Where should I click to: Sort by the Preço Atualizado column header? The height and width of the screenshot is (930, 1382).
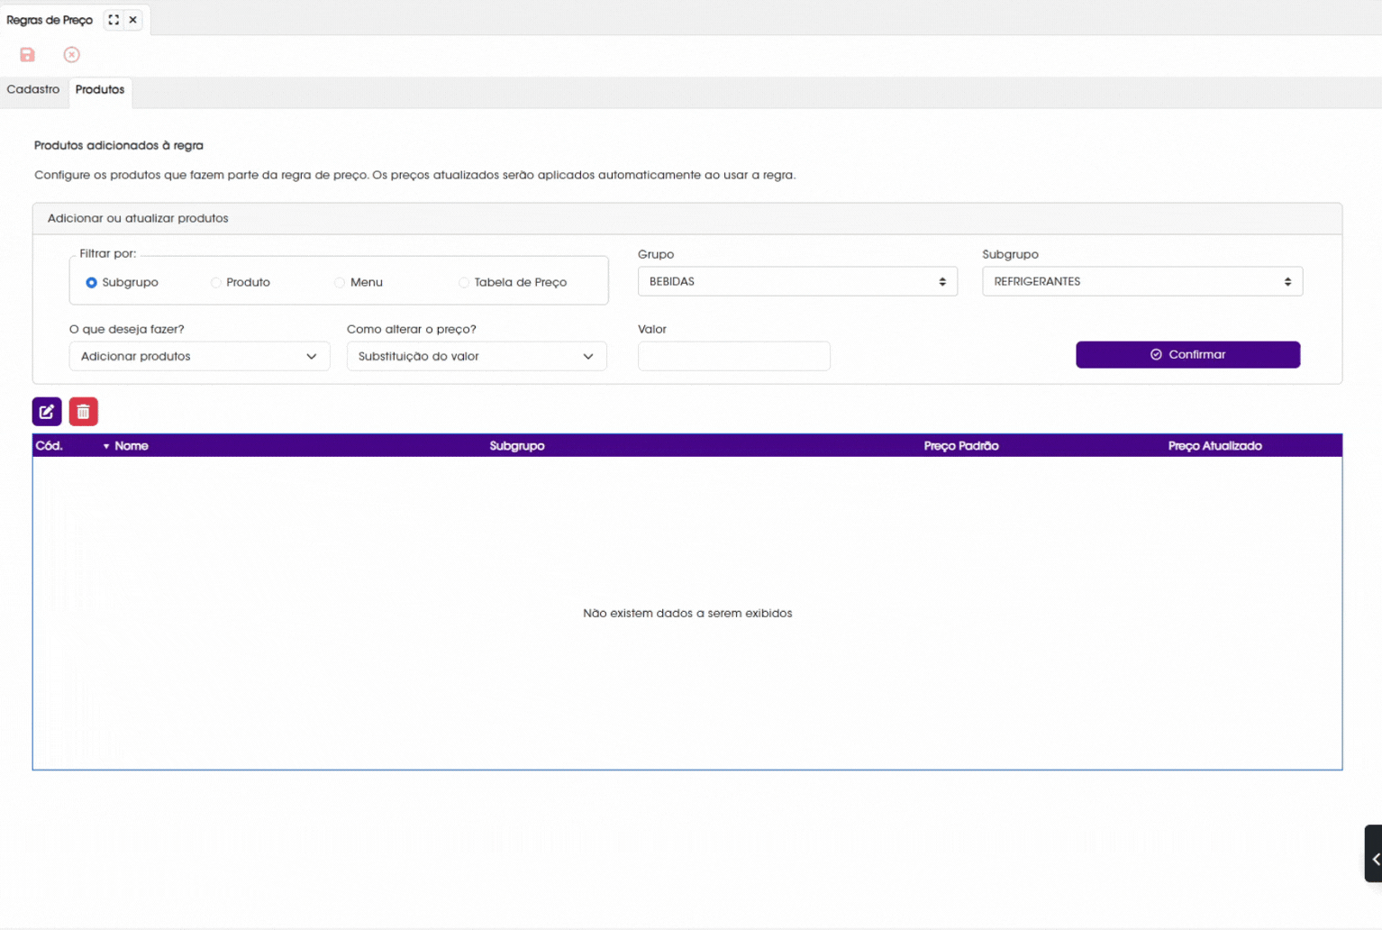point(1214,446)
